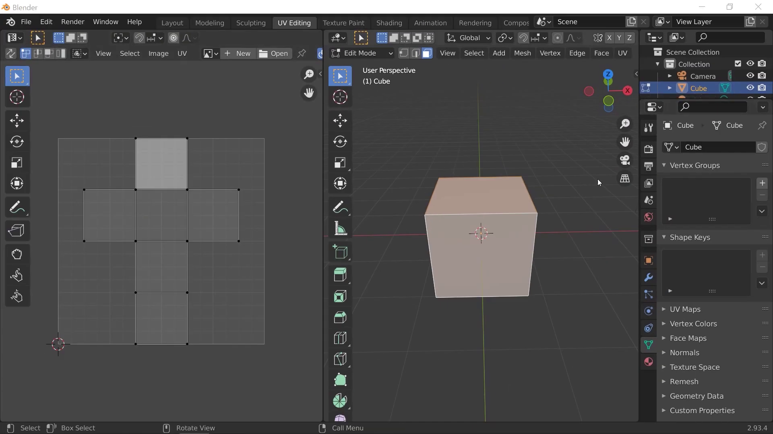Select the Measure tool in viewport toolbar

[x=340, y=229]
